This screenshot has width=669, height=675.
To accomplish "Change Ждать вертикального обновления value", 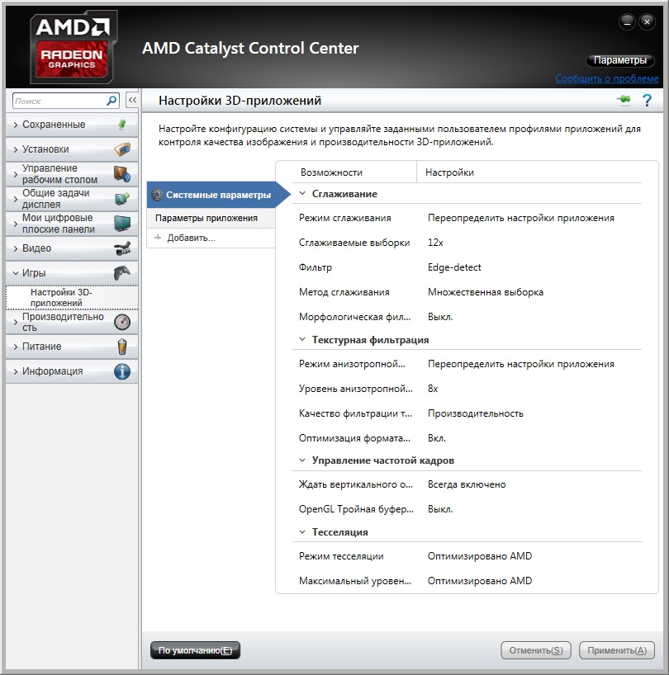I will 466,484.
